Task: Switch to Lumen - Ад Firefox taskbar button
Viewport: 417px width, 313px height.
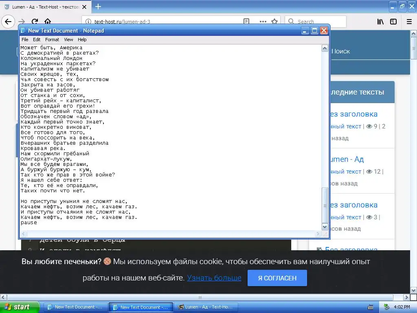Action: point(206,307)
